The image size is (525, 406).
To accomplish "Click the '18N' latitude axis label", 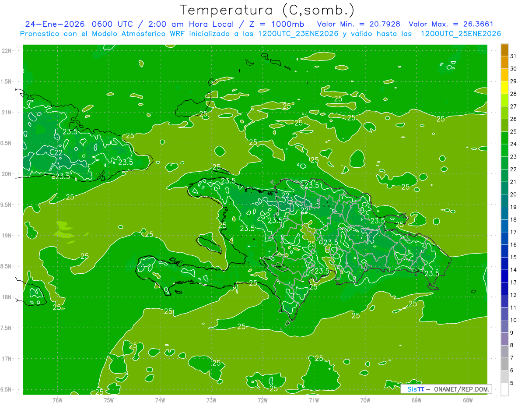I will [7, 297].
